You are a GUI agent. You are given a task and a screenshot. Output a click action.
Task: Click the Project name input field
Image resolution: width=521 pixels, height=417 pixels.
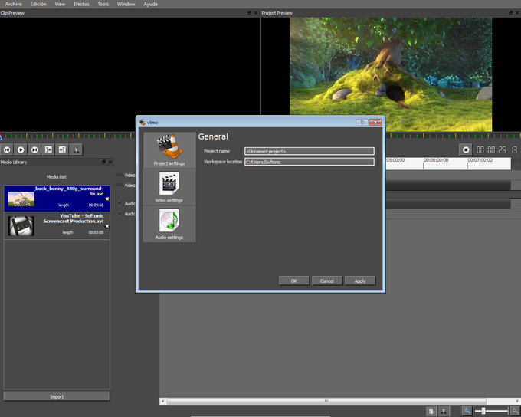pos(309,151)
